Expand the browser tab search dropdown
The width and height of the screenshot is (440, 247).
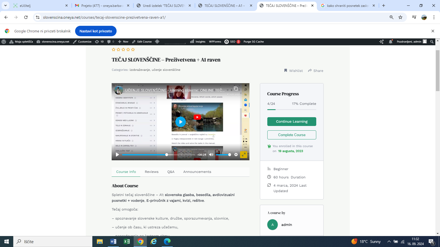pyautogui.click(x=5, y=5)
